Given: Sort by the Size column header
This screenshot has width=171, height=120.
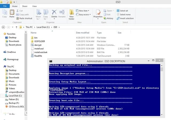Looking at the screenshot, I should pyautogui.click(x=119, y=33).
